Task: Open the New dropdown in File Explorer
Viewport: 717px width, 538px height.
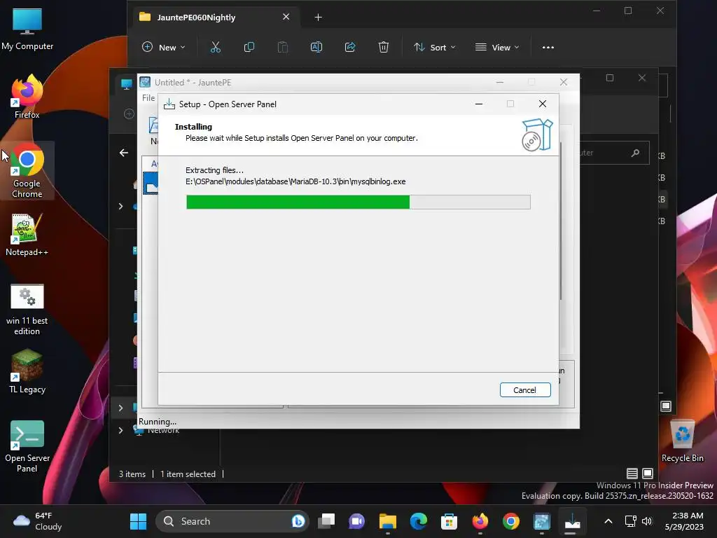Action: (x=164, y=47)
